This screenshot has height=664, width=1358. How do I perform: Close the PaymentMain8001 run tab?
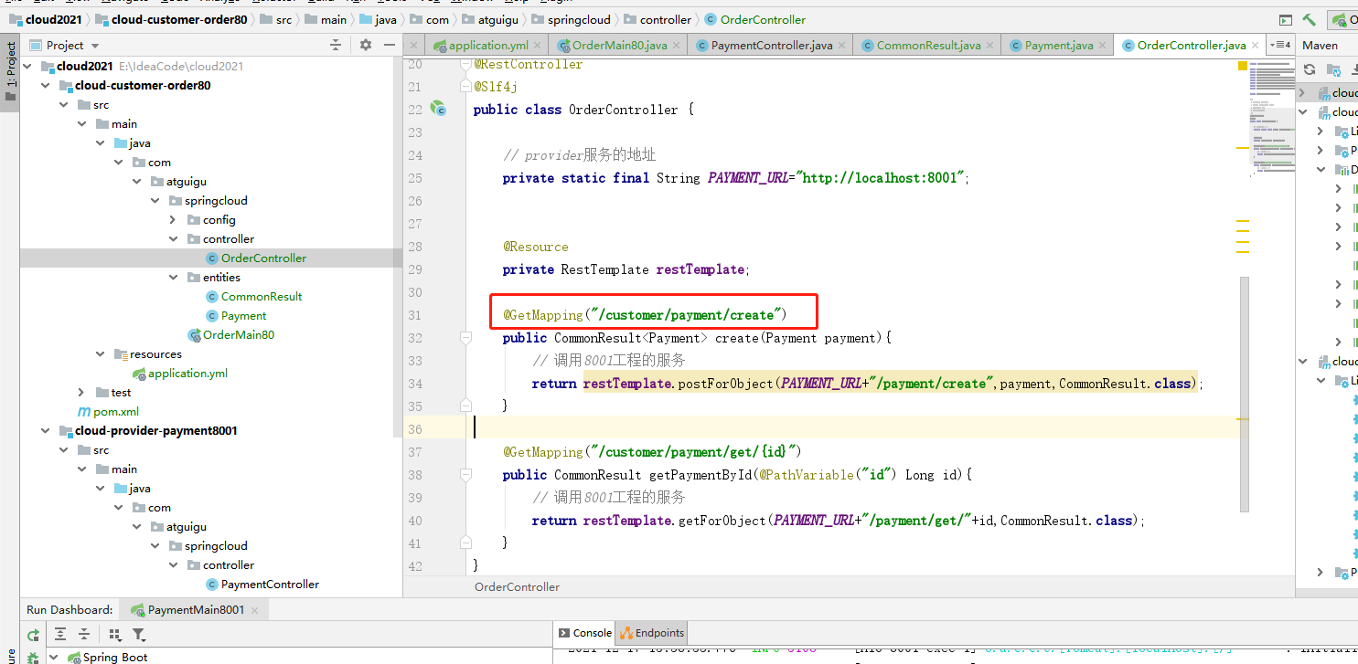253,610
